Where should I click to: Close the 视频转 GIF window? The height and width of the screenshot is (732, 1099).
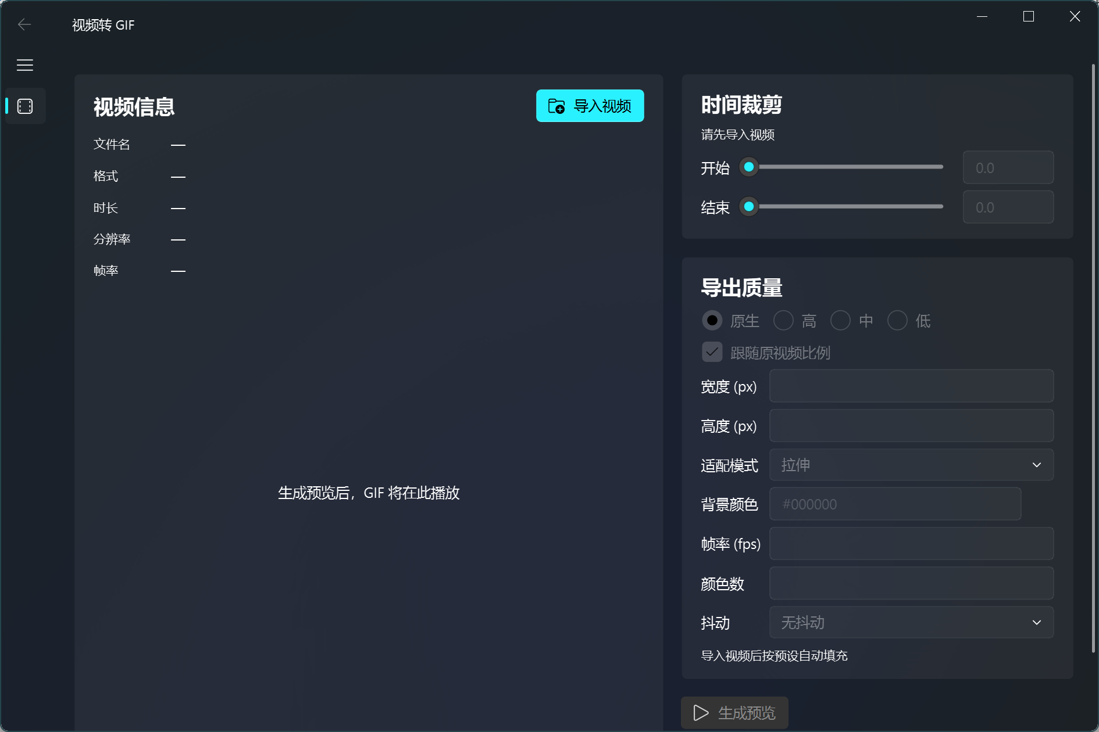pyautogui.click(x=1075, y=17)
